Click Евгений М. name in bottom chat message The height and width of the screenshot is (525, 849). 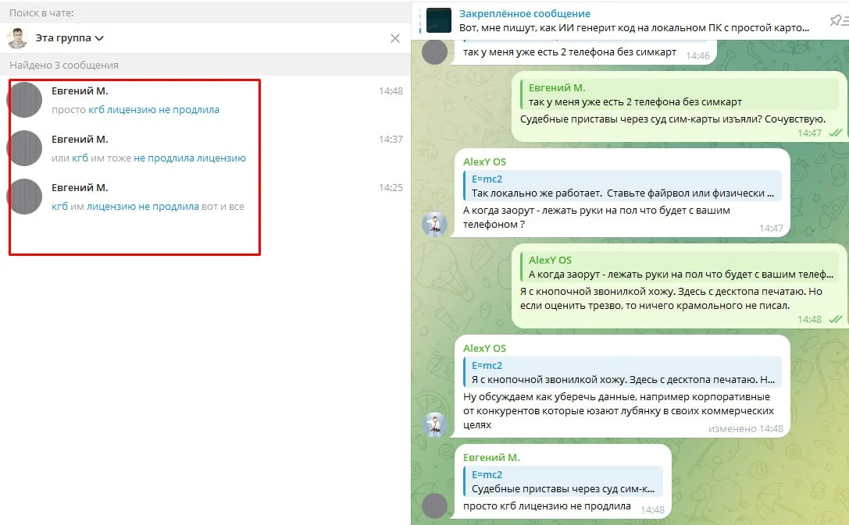(x=491, y=457)
